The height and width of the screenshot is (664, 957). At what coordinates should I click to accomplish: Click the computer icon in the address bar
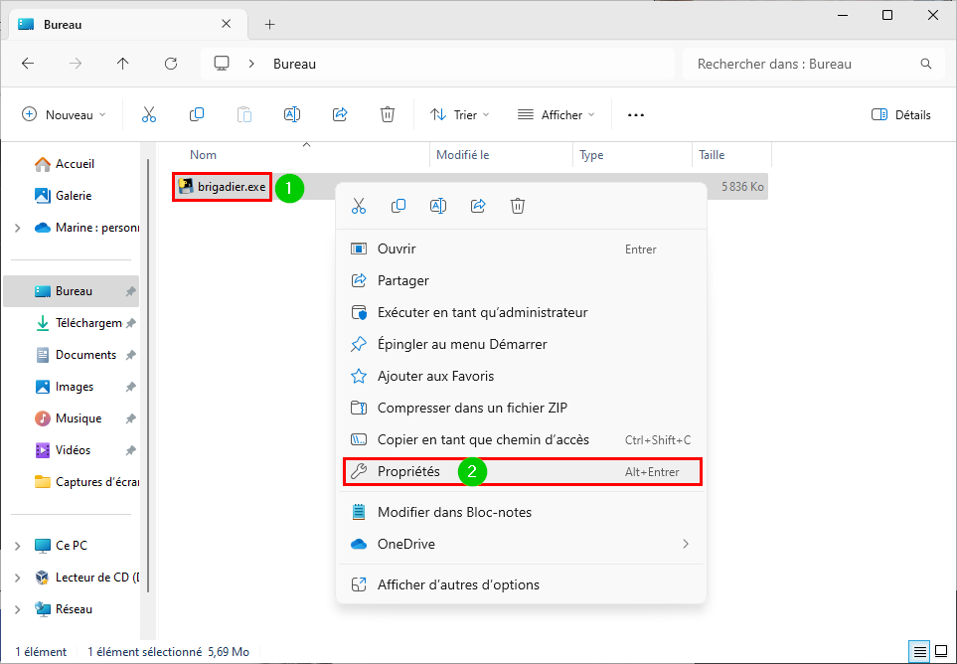[x=222, y=64]
